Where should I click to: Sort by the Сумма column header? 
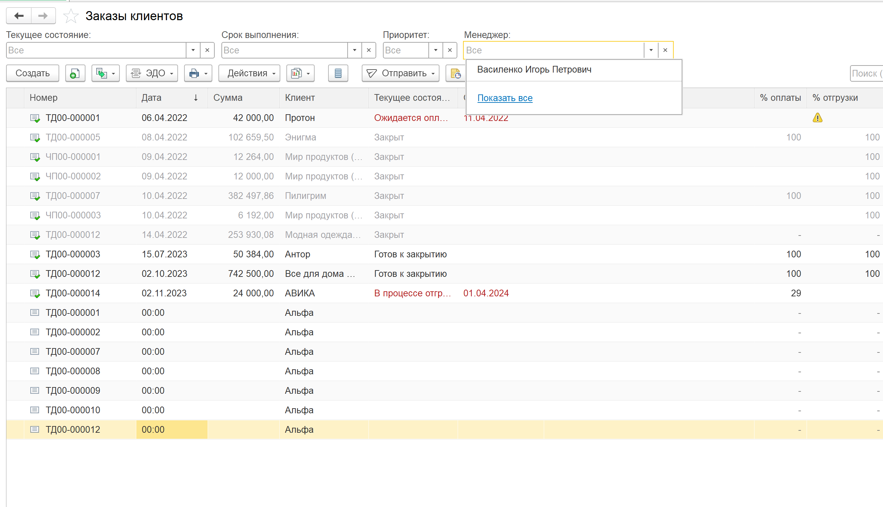point(243,98)
